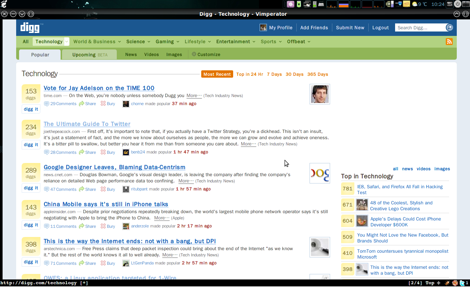Click the Bury icon on China Mobile story
Image resolution: width=470 pixels, height=293 pixels.
[x=103, y=226]
